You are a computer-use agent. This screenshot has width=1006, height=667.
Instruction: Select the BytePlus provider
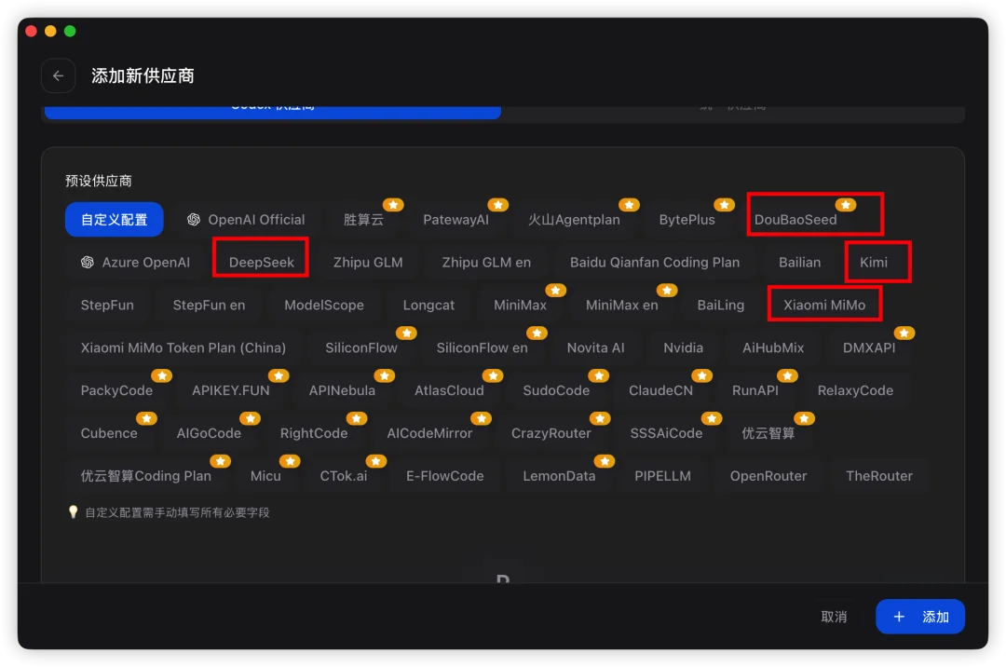point(687,219)
